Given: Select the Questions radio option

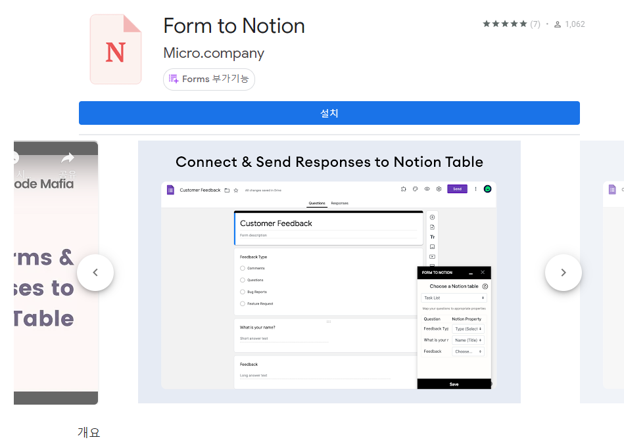Looking at the screenshot, I should click(243, 280).
